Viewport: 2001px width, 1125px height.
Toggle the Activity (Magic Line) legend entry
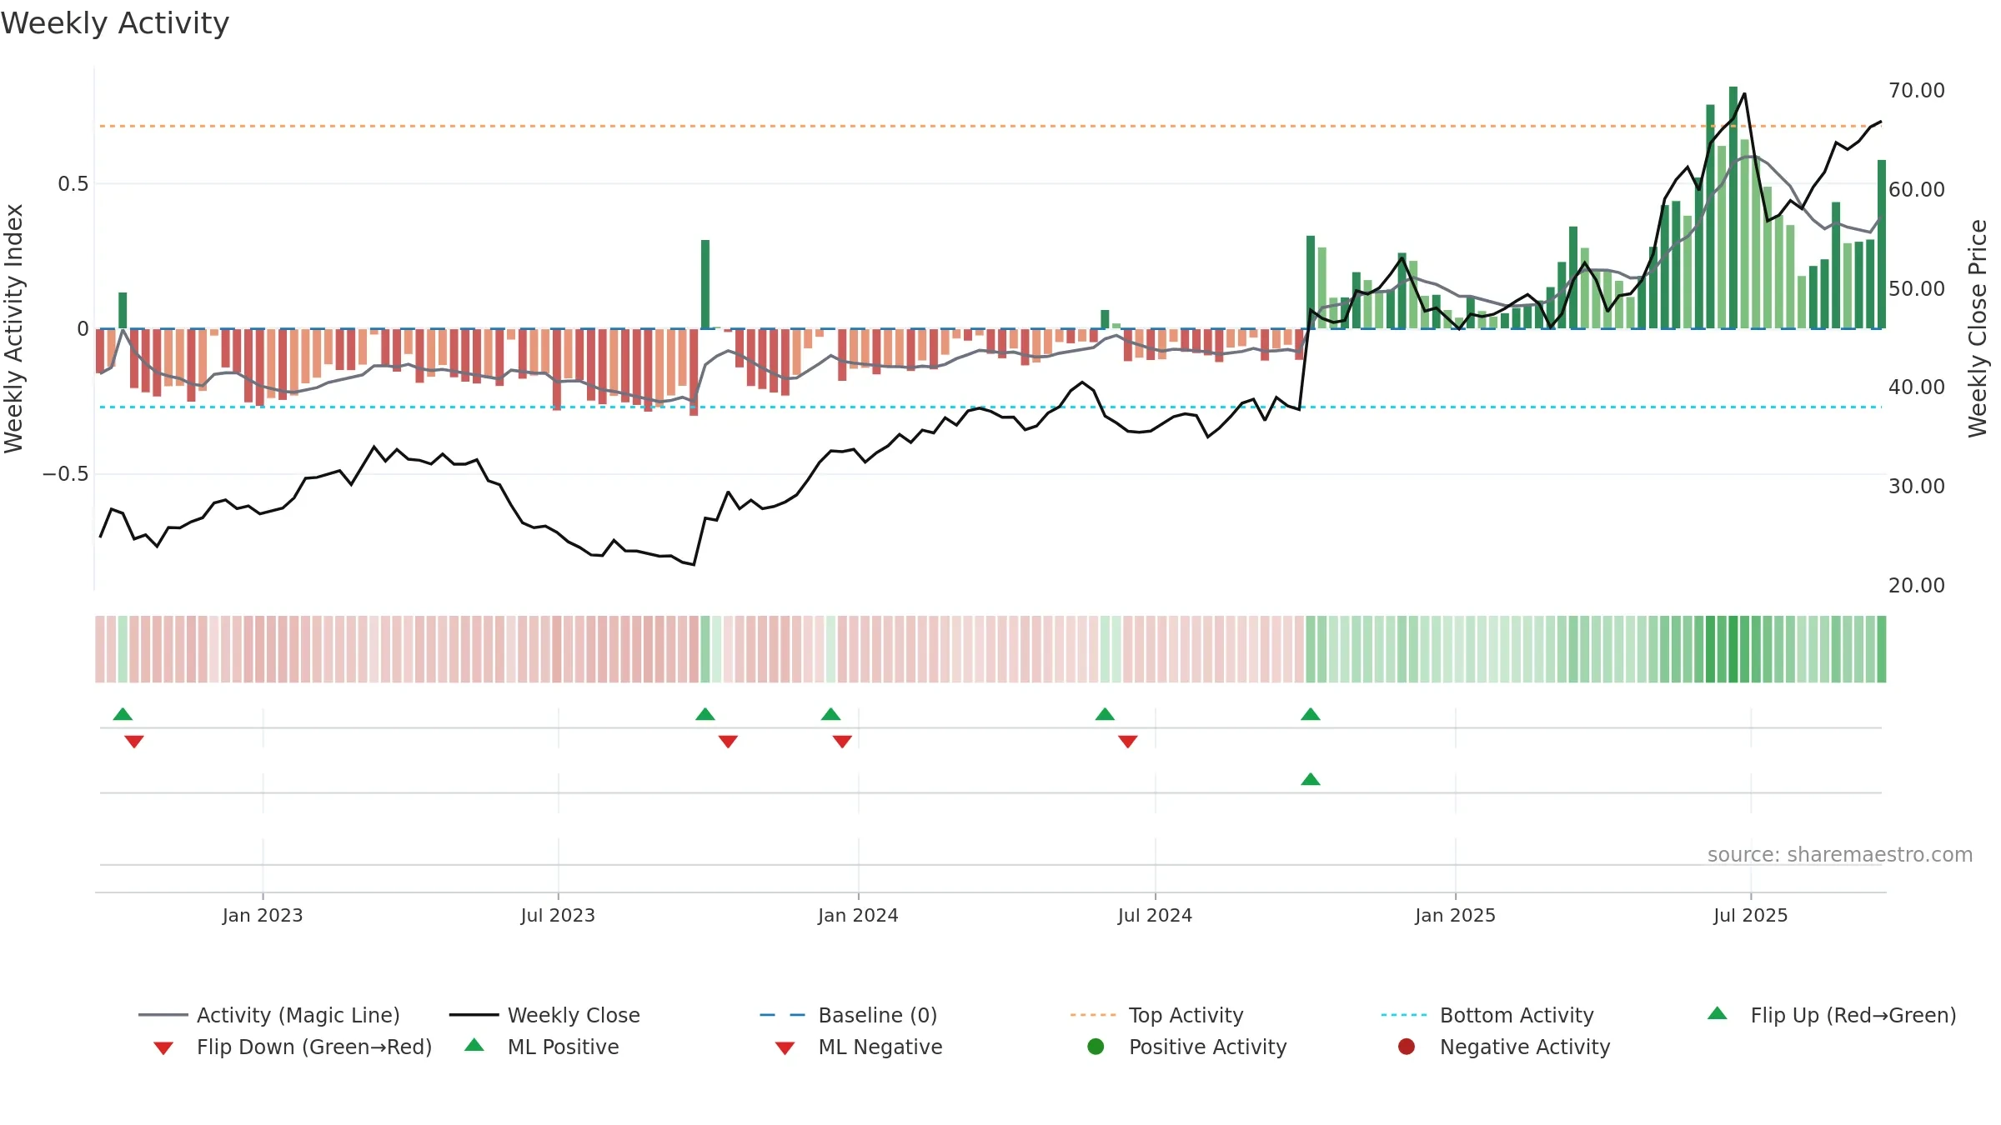pyautogui.click(x=269, y=1015)
